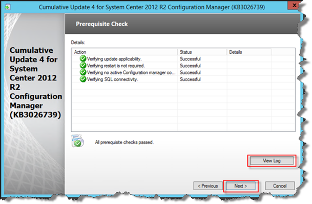Sort by the Status column header
Image resolution: width=312 pixels, height=204 pixels.
pyautogui.click(x=202, y=52)
